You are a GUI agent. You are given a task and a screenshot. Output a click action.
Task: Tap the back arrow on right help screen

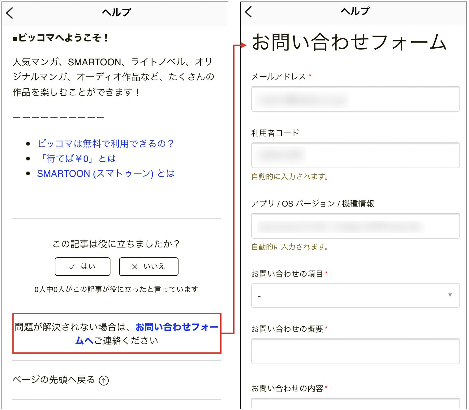pyautogui.click(x=248, y=12)
